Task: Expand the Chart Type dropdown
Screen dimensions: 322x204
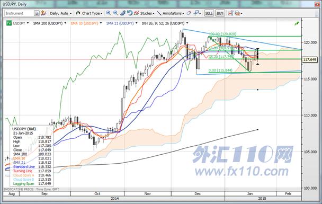Action: point(90,13)
